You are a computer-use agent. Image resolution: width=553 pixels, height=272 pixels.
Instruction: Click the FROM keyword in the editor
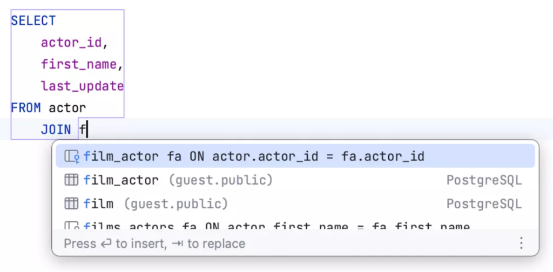pos(26,107)
